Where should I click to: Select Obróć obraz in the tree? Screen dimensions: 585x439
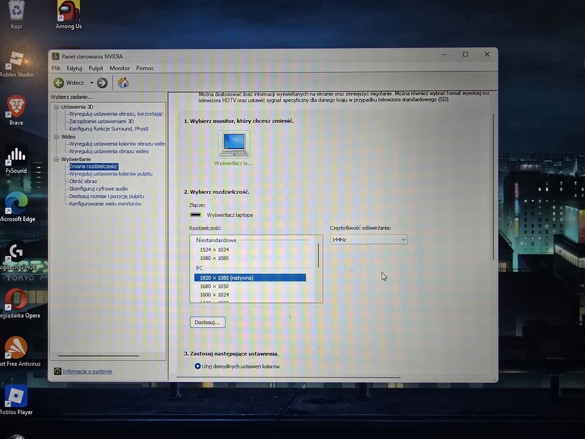(83, 181)
